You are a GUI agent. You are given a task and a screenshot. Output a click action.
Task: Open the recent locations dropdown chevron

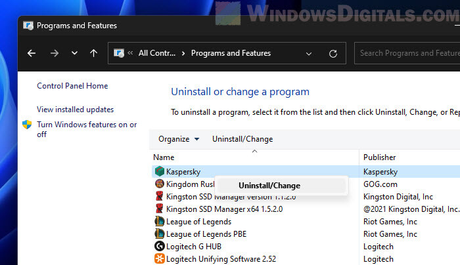[74, 53]
